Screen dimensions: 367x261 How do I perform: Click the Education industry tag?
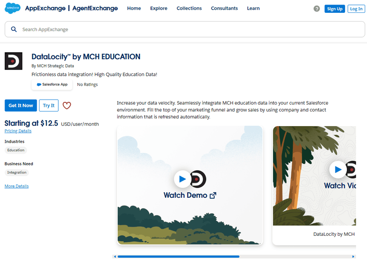pos(16,150)
